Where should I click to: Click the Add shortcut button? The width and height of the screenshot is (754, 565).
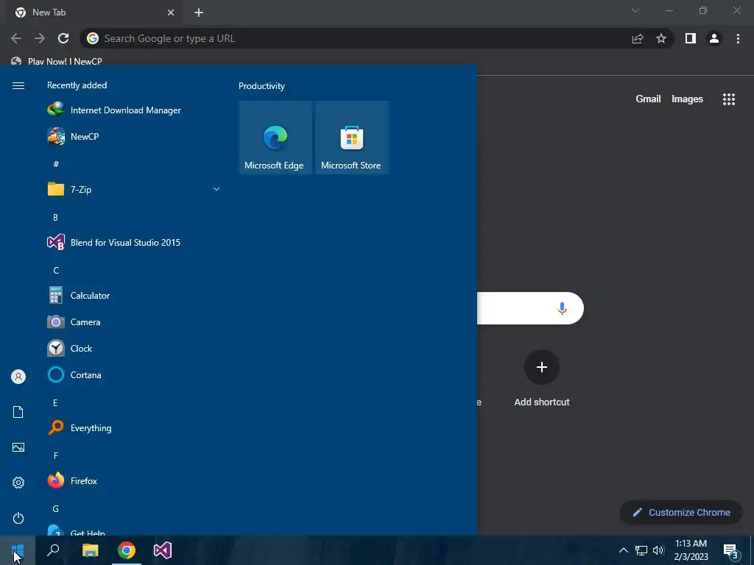coord(541,379)
